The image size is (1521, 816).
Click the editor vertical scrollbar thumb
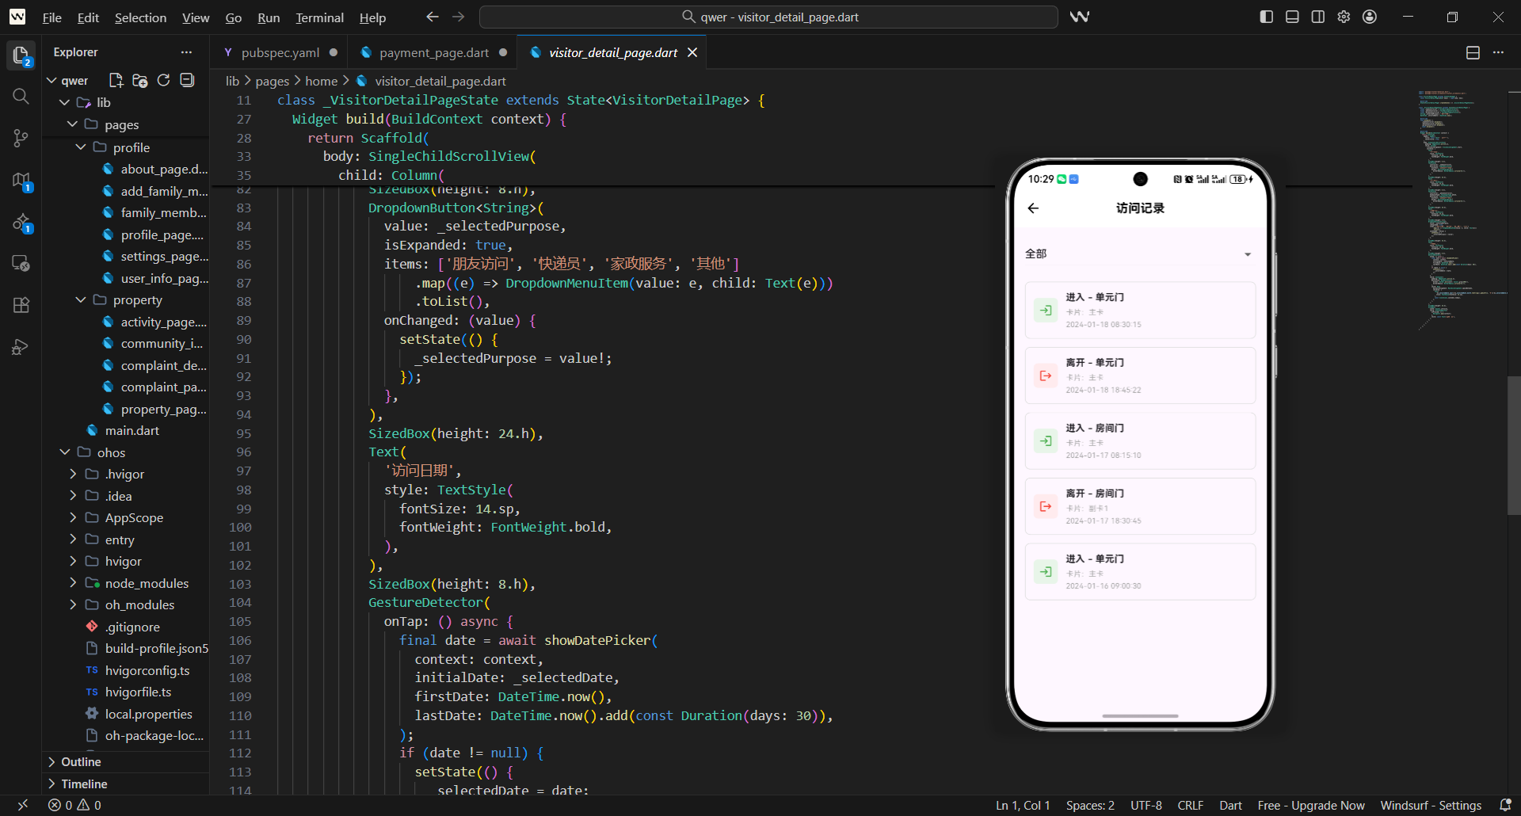(1513, 444)
